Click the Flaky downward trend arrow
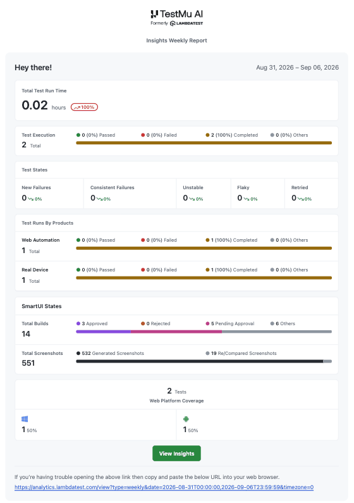354x503 pixels. (247, 199)
